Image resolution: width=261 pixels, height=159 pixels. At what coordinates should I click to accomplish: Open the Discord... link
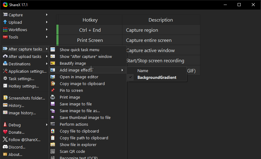17,147
